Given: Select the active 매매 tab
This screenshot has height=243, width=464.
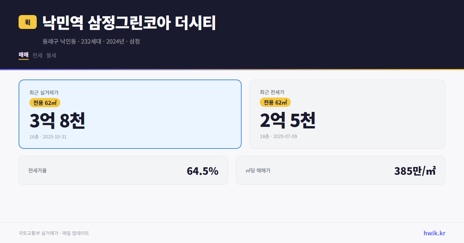Looking at the screenshot, I should pyautogui.click(x=23, y=55).
